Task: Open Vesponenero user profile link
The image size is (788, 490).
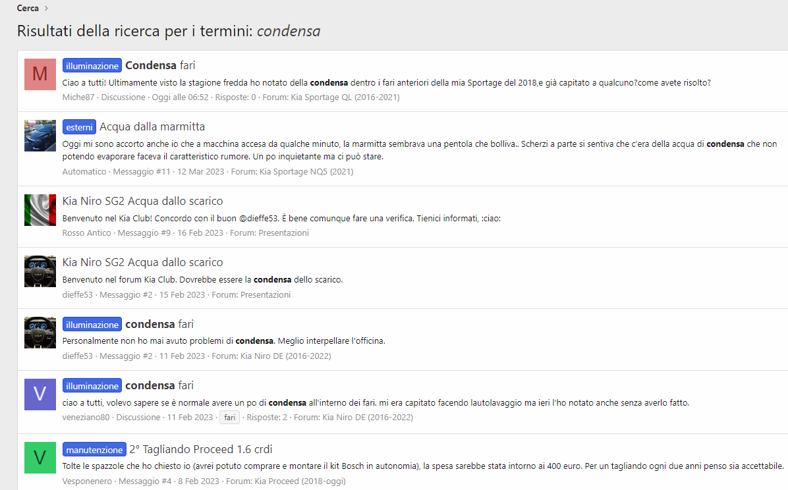Action: point(87,481)
